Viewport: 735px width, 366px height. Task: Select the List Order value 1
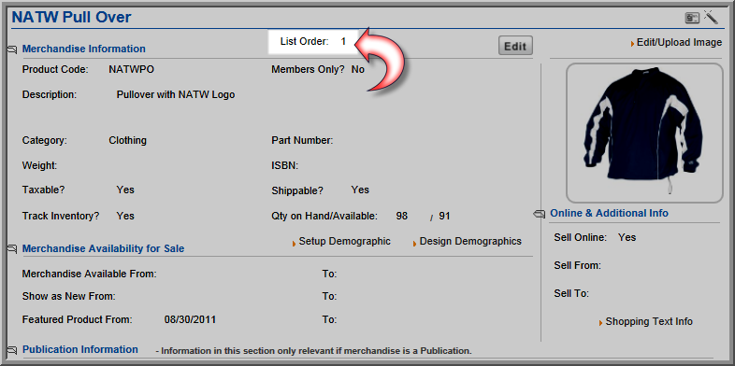tap(343, 42)
